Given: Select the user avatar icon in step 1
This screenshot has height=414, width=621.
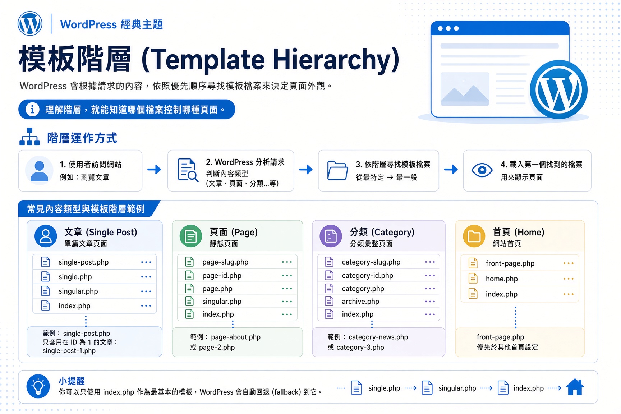Looking at the screenshot, I should [39, 170].
